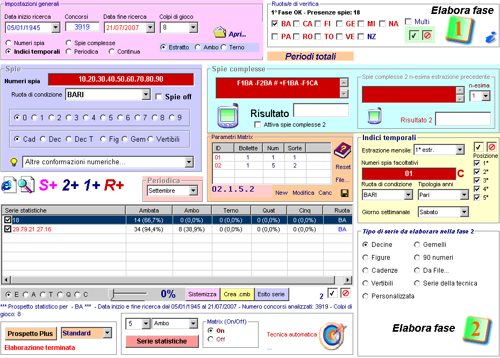
Task: Open the Data fine ricerca dropdown
Action: (x=151, y=28)
